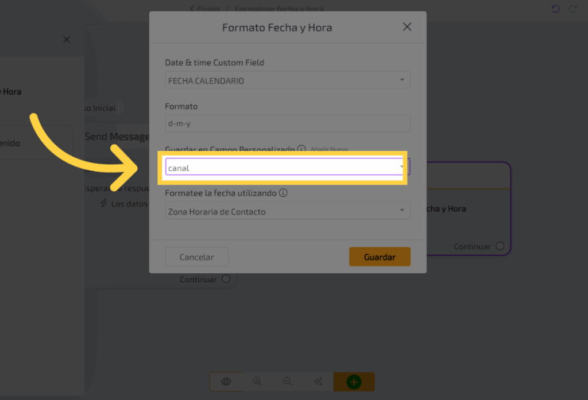Expand the Guardar en Campo Personalizado dropdown
This screenshot has height=400, width=588.
coord(401,168)
